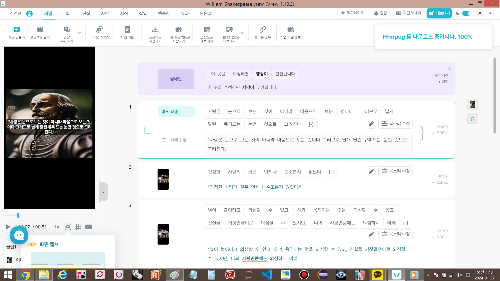Click 목소리 수정 in clip 1
The image size is (500, 281).
(x=396, y=124)
